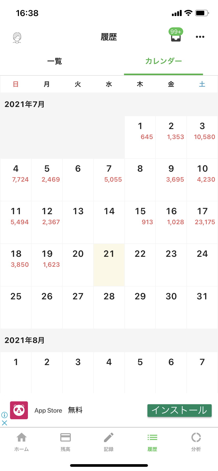This screenshot has height=471, width=218.
Task: Close the ad with the X icon
Action: [4, 423]
